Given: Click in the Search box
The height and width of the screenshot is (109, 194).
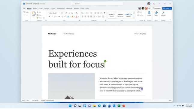Looking at the screenshot, I should pyautogui.click(x=97, y=4).
